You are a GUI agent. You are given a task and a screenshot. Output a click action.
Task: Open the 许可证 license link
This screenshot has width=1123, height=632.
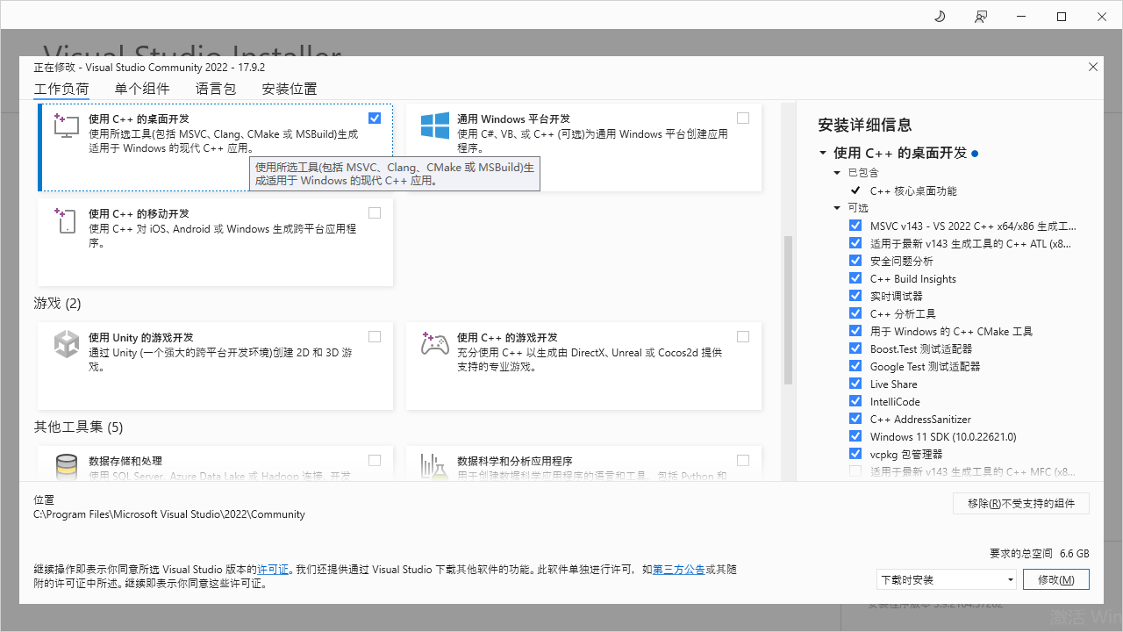273,570
